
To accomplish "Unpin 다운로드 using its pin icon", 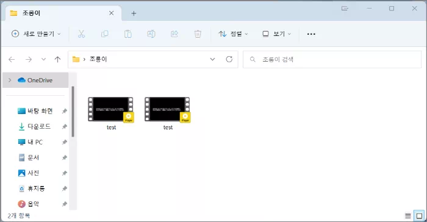I will (64, 127).
